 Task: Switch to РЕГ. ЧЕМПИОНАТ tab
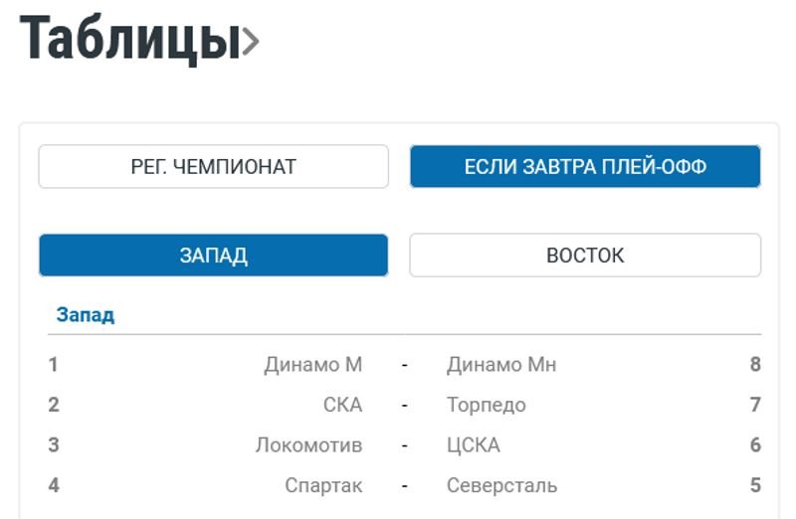click(213, 167)
